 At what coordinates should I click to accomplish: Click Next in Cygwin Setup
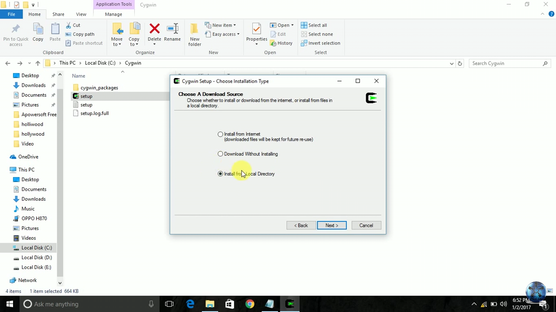click(332, 225)
